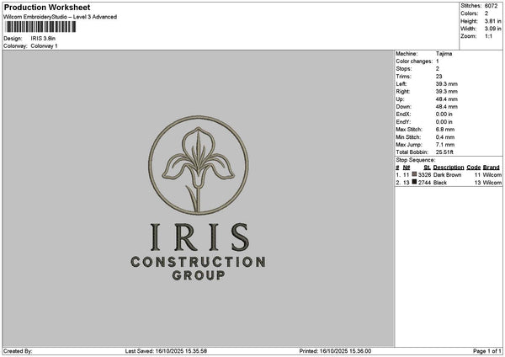Click the EndY value 0.00 in
This screenshot has height=357, width=505.
pos(444,122)
